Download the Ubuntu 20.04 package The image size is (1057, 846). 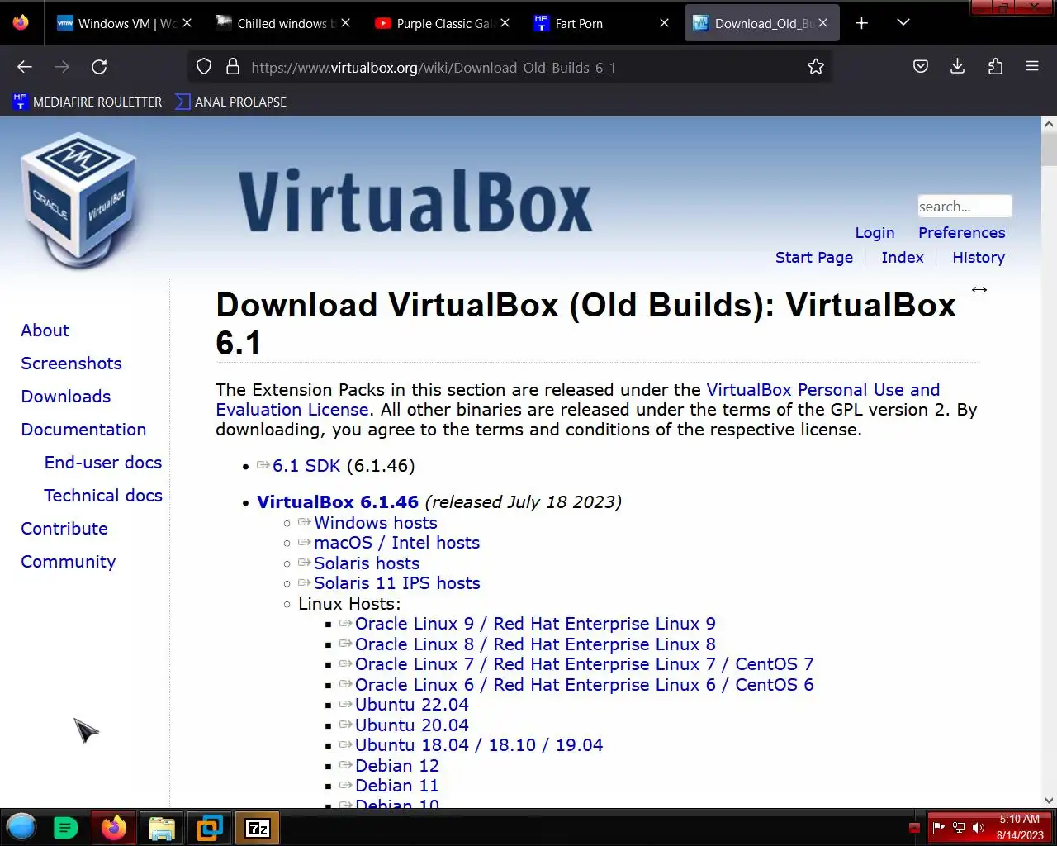411,725
